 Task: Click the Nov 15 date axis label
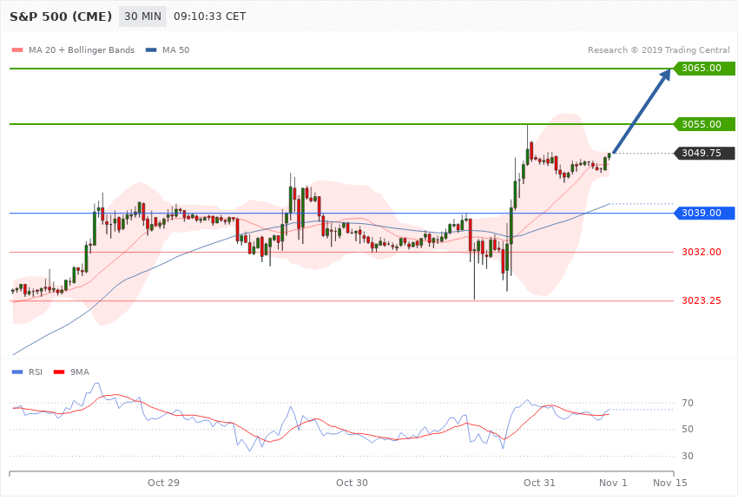point(669,483)
